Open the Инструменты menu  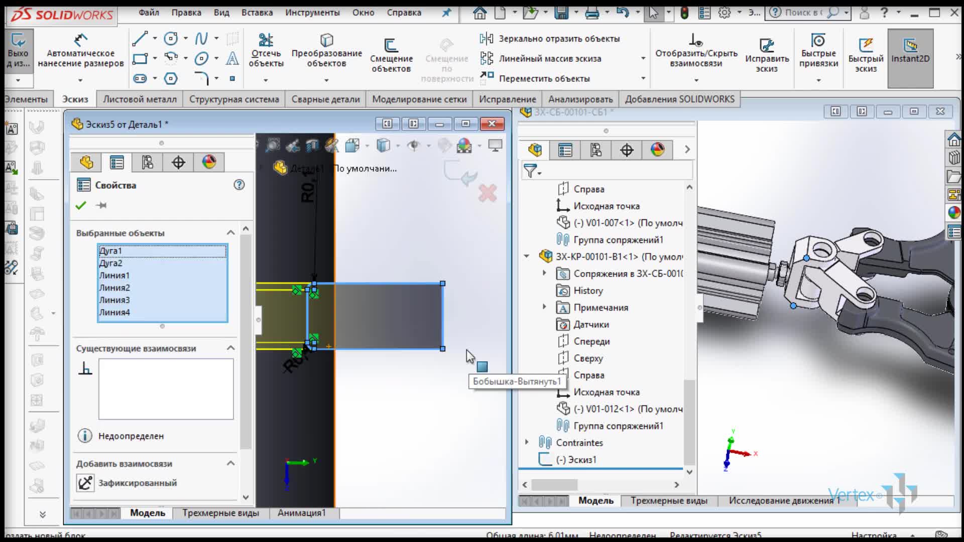coord(312,13)
